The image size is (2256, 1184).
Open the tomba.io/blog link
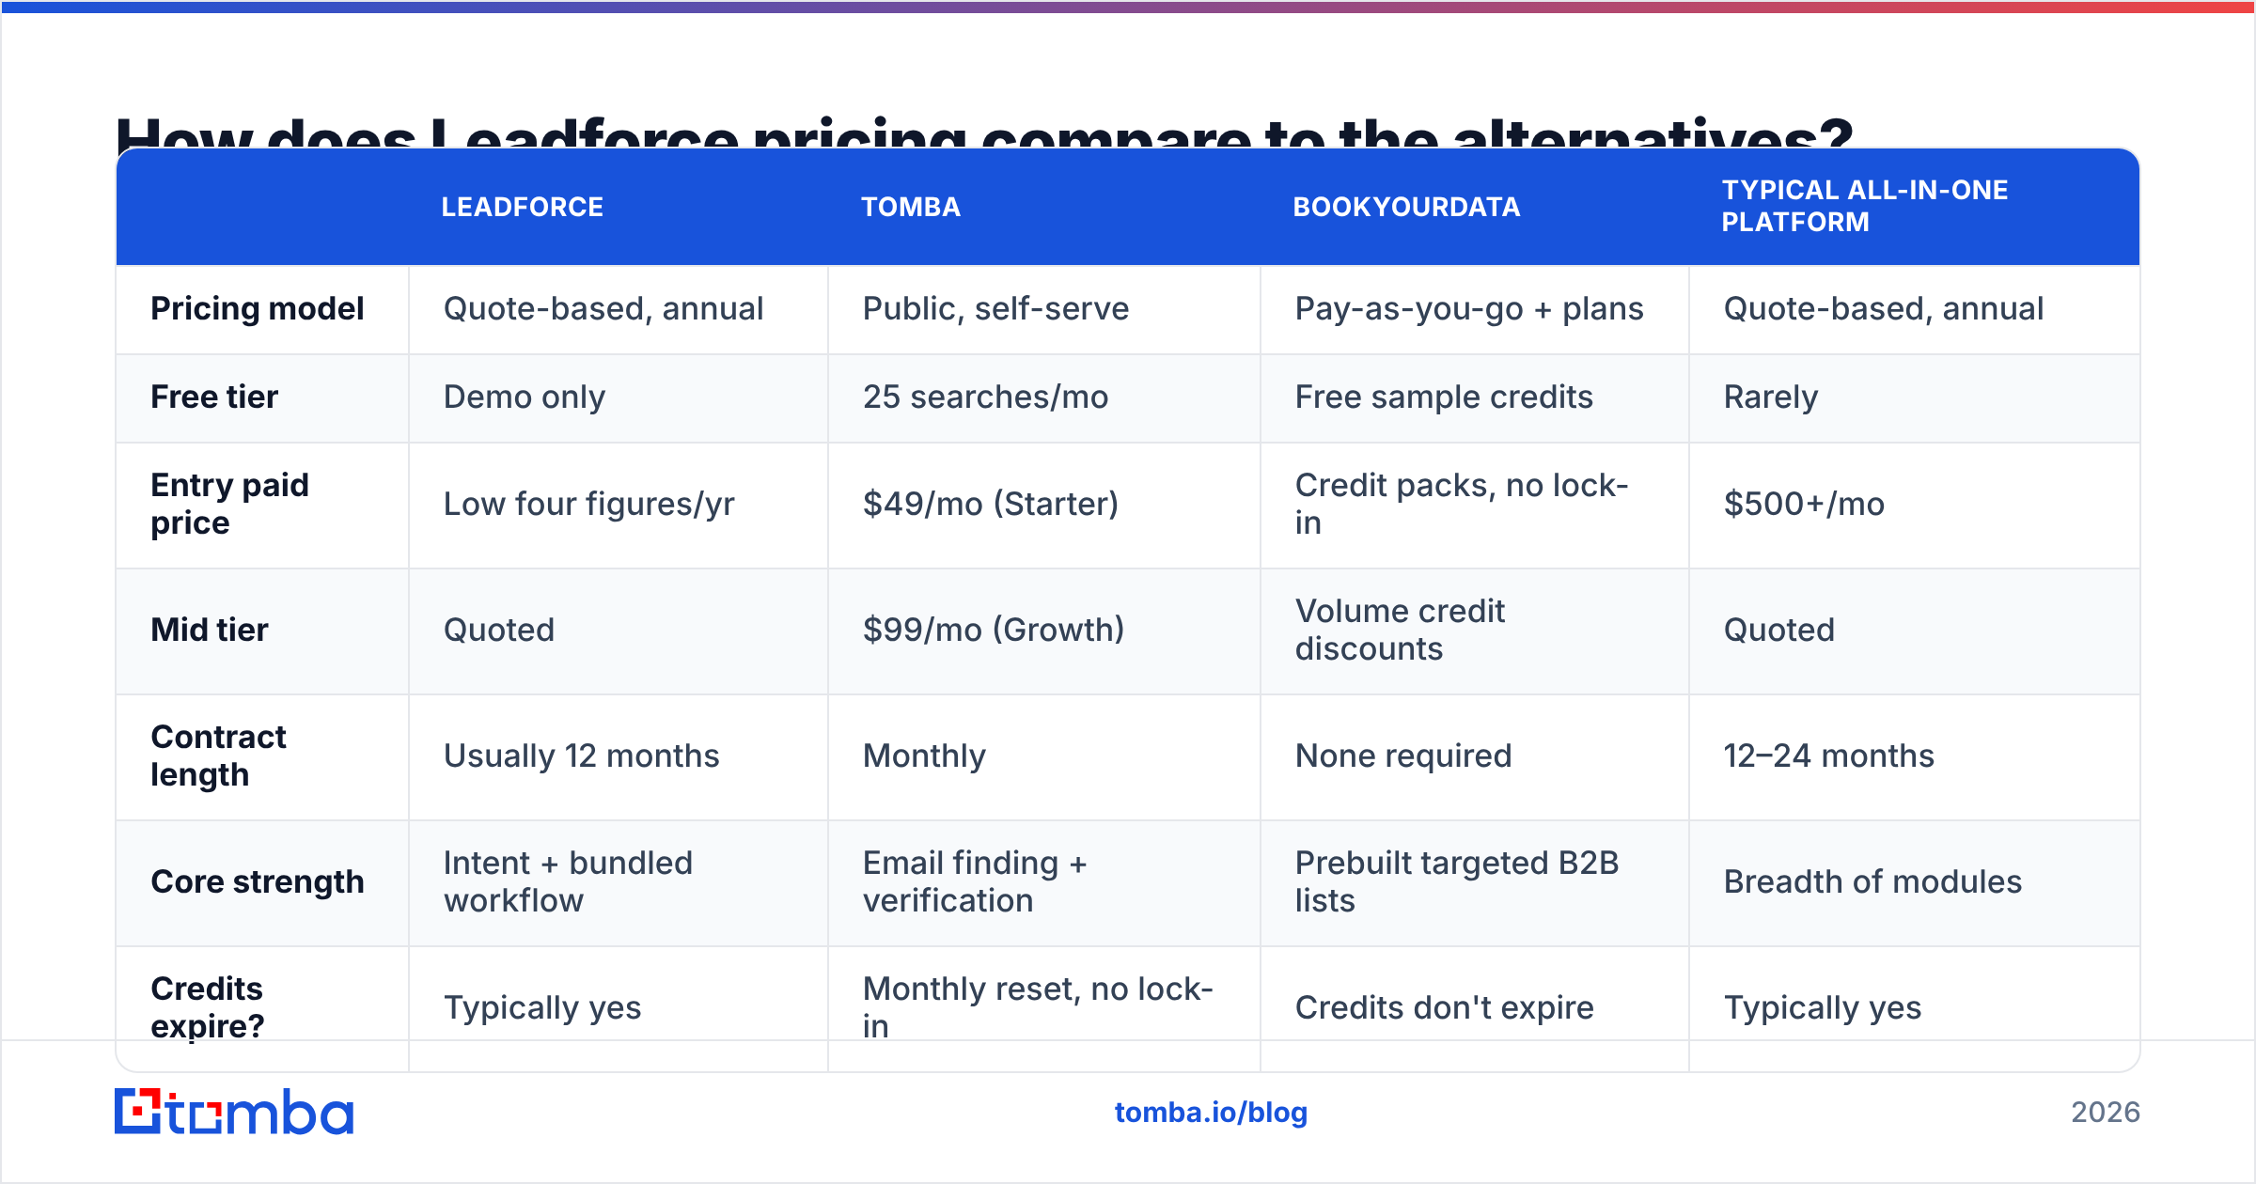1211,1113
